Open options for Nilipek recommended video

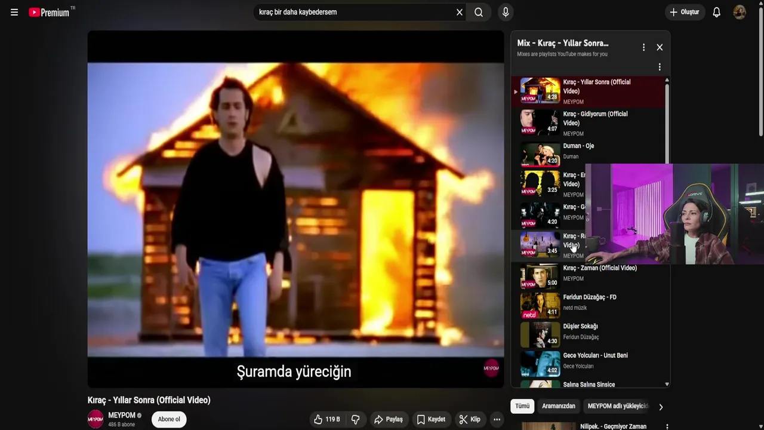667,426
